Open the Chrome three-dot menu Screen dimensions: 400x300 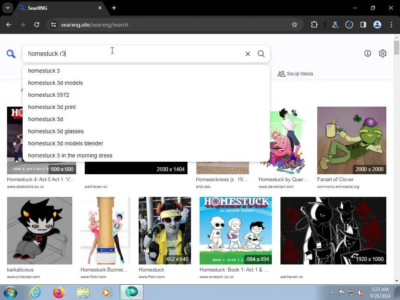point(391,25)
